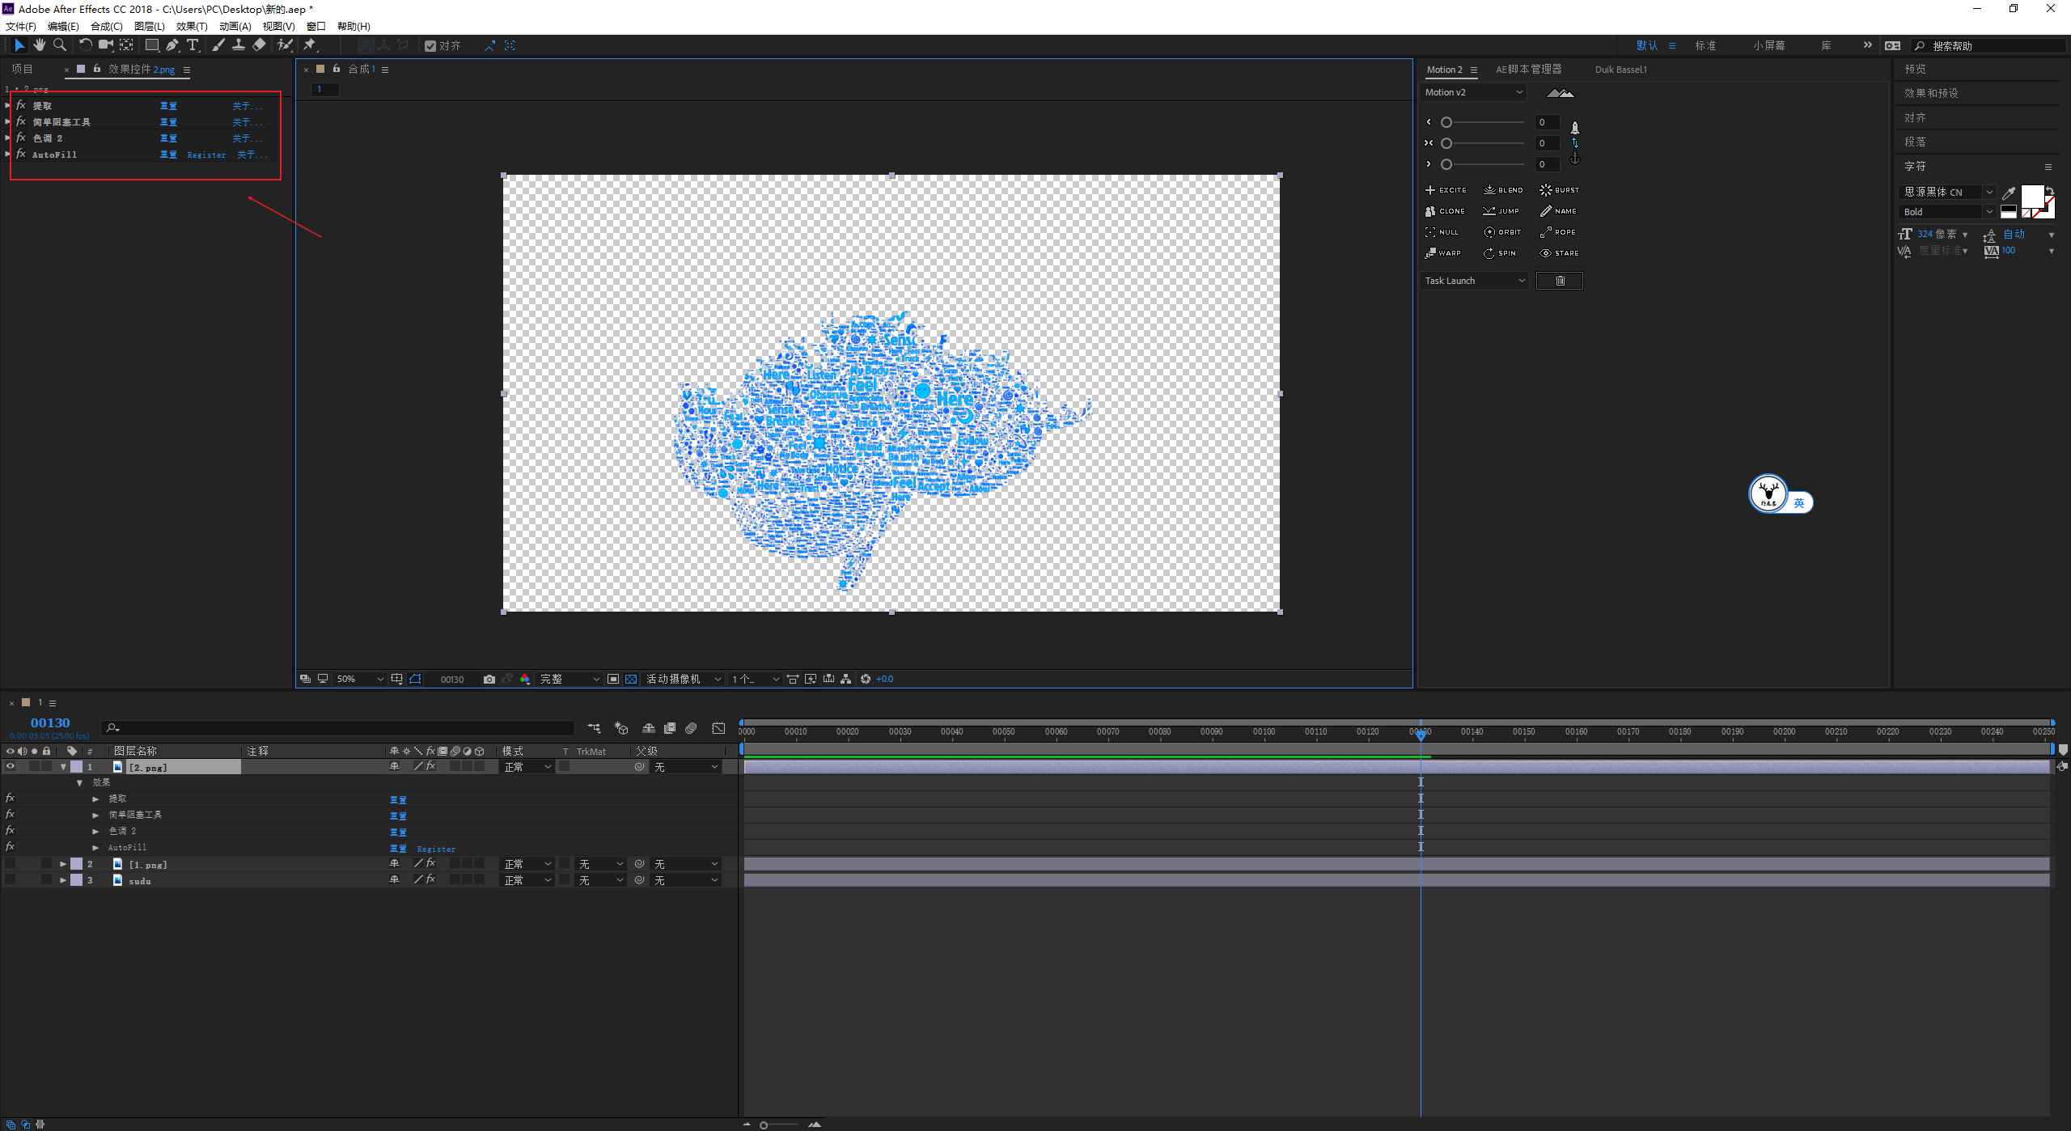Expand the 1.png layer
Viewport: 2071px width, 1131px height.
coord(63,864)
